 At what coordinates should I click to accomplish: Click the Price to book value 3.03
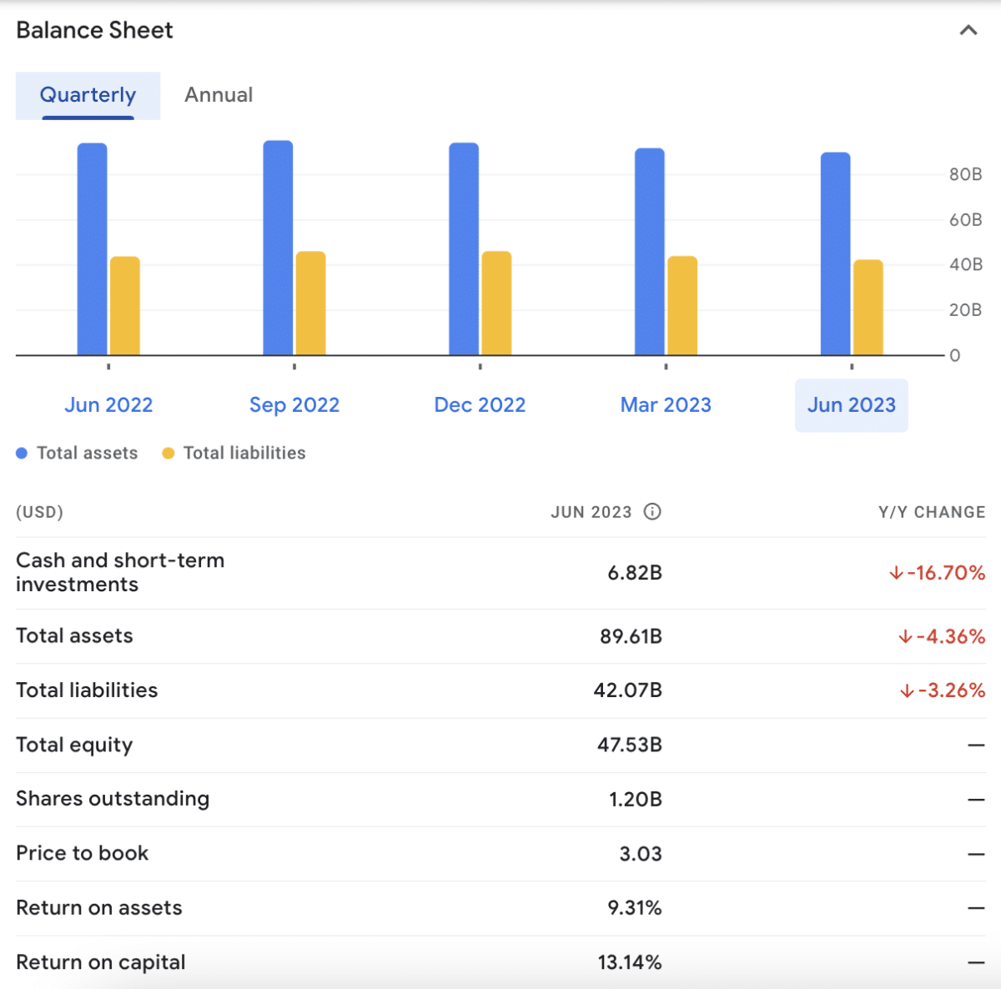640,853
